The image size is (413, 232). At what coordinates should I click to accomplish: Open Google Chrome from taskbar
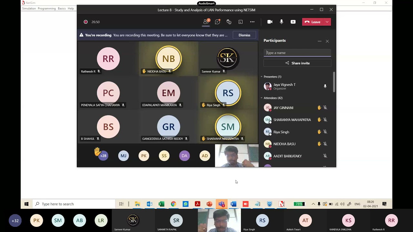pos(173,204)
